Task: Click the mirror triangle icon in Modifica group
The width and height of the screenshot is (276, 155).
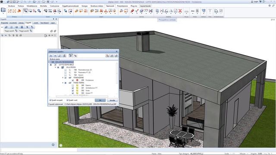Action: pos(171,11)
